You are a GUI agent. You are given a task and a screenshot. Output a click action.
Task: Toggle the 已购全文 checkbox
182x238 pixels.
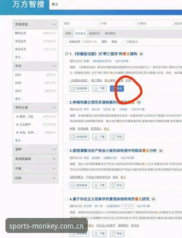point(124,42)
